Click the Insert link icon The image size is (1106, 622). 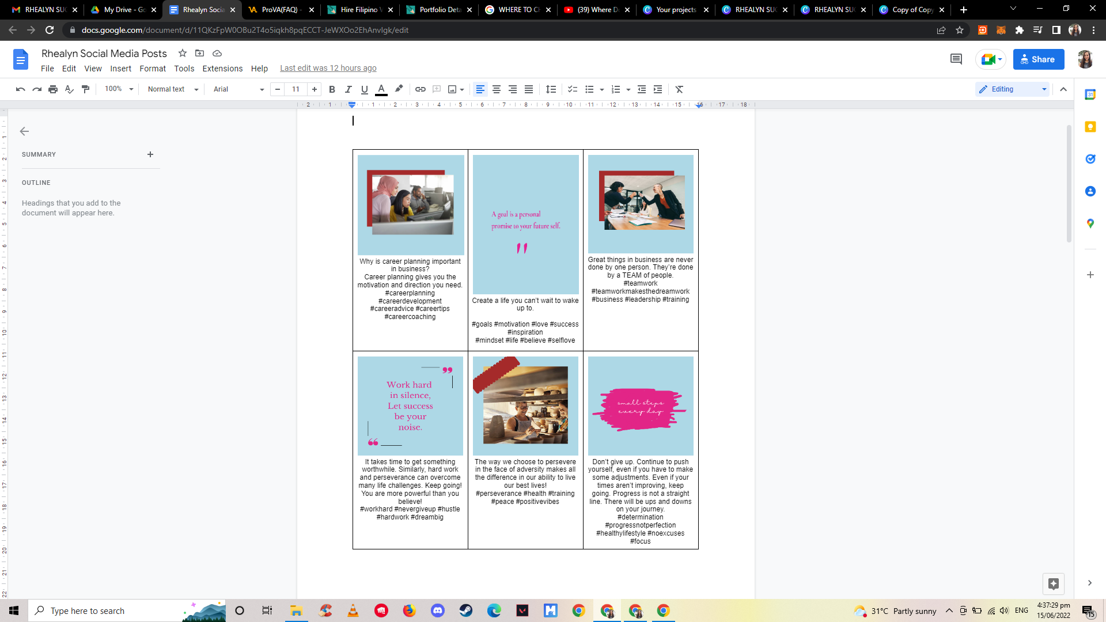pyautogui.click(x=421, y=89)
